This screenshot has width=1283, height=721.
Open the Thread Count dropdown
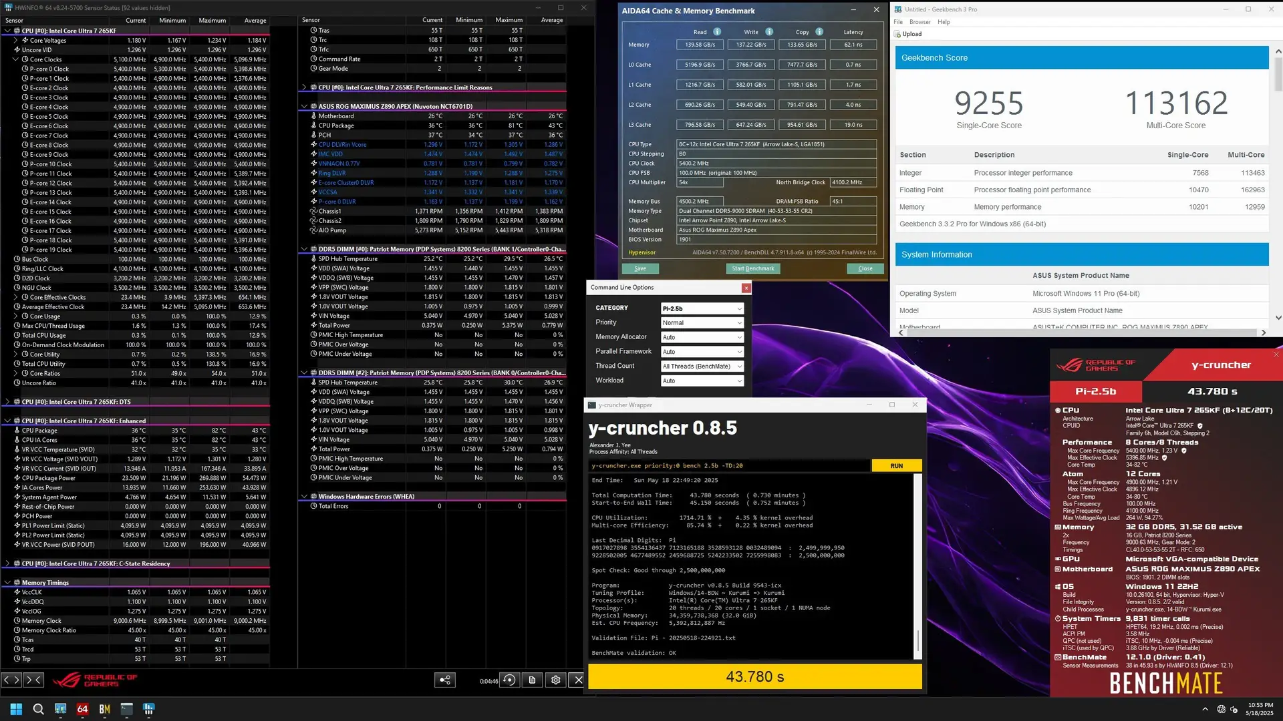tap(702, 367)
